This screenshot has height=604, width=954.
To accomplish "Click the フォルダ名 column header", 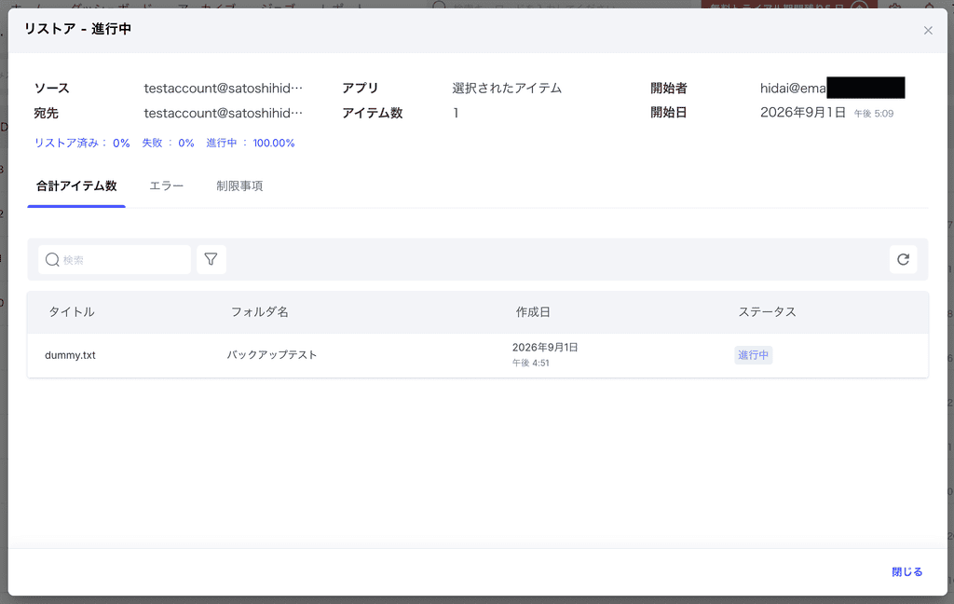I will click(x=259, y=311).
